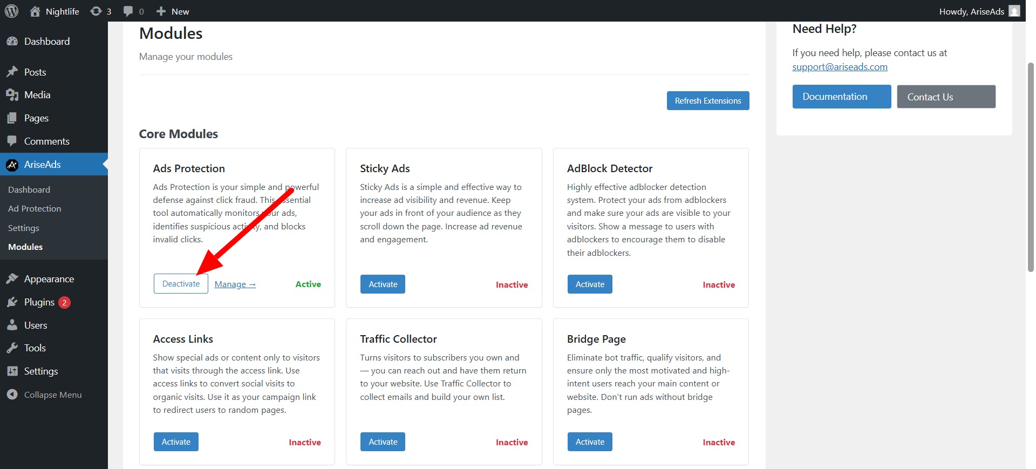Screen dimensions: 1036x469
Task: Open the Media menu
Action: (37, 95)
